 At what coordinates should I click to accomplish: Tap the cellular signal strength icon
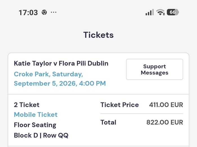point(149,12)
